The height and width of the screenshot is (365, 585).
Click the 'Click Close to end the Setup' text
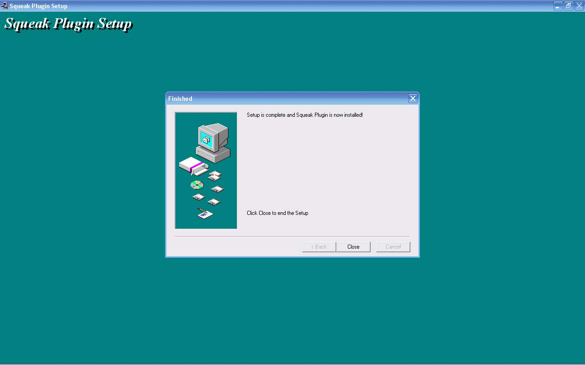click(x=277, y=213)
